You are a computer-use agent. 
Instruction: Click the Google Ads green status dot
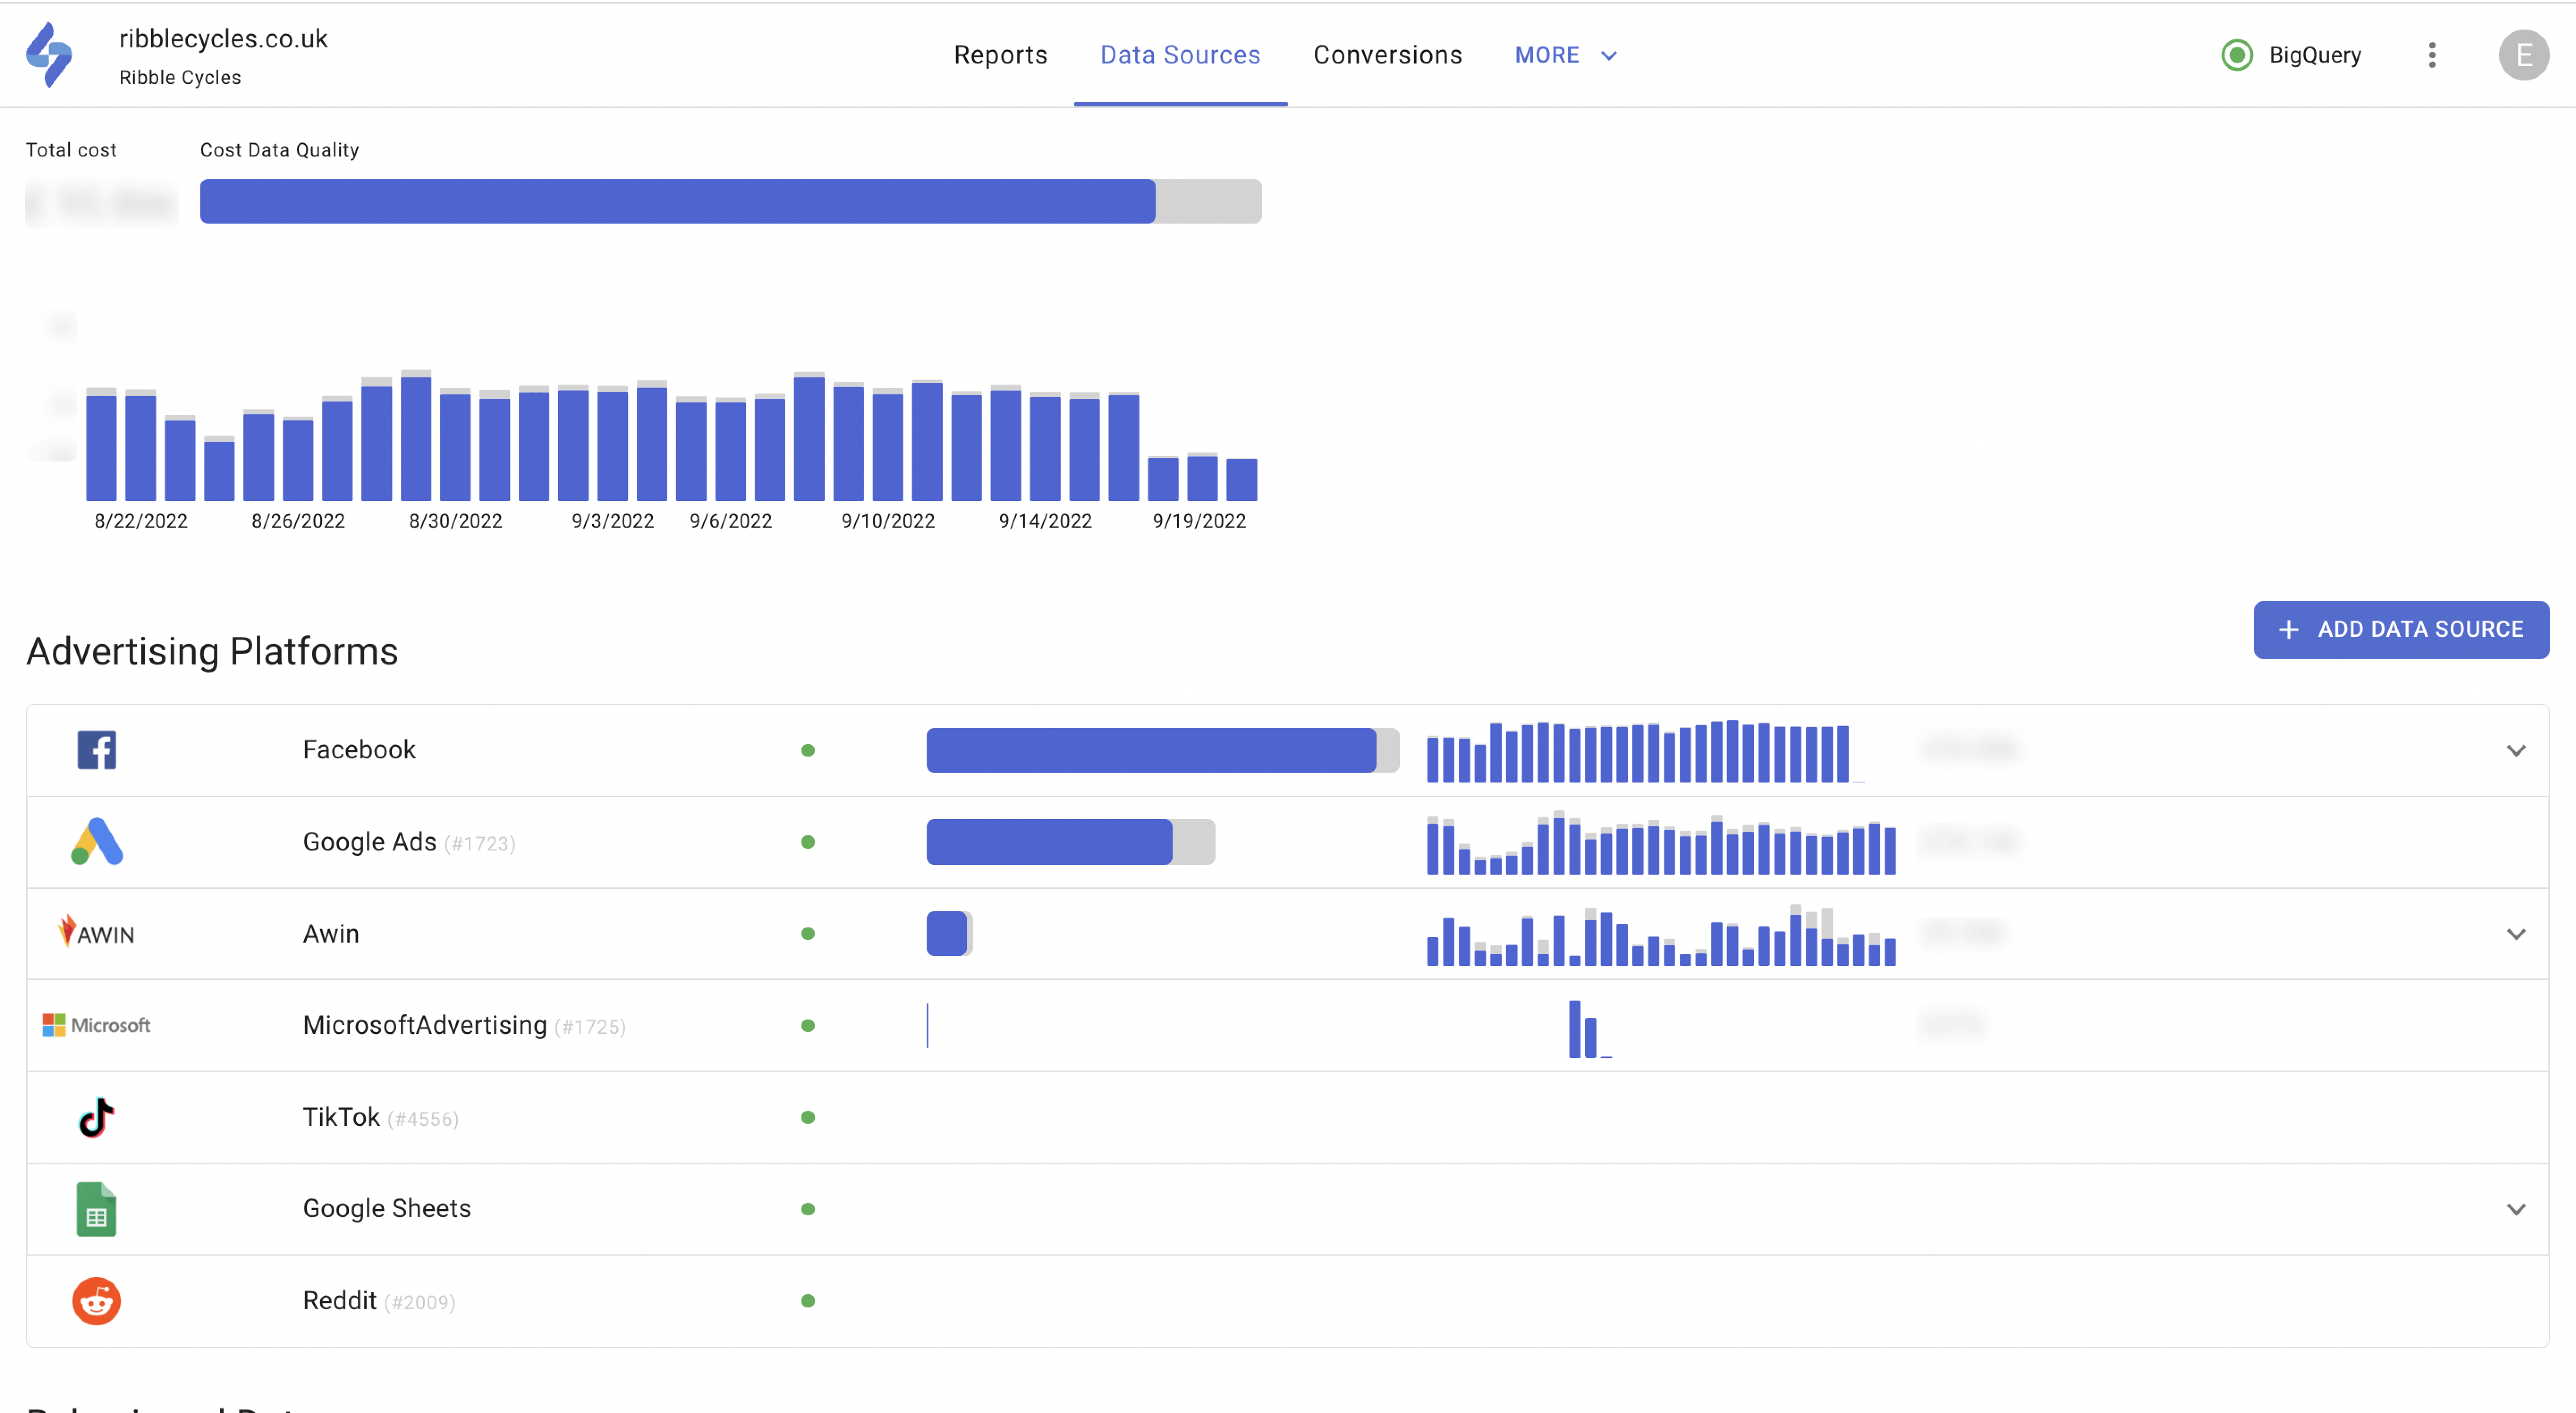(x=808, y=842)
